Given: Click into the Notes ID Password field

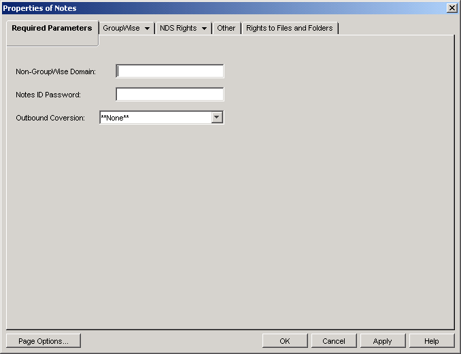Looking at the screenshot, I should click(170, 94).
